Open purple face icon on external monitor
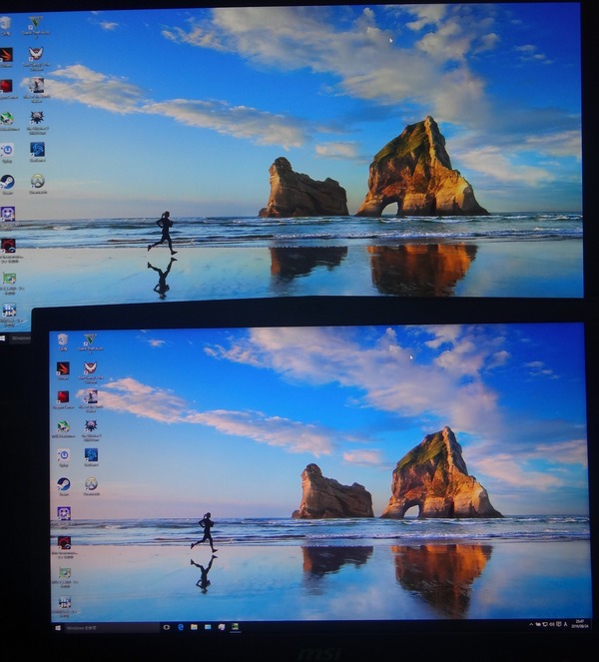Image resolution: width=599 pixels, height=662 pixels. pyautogui.click(x=8, y=214)
